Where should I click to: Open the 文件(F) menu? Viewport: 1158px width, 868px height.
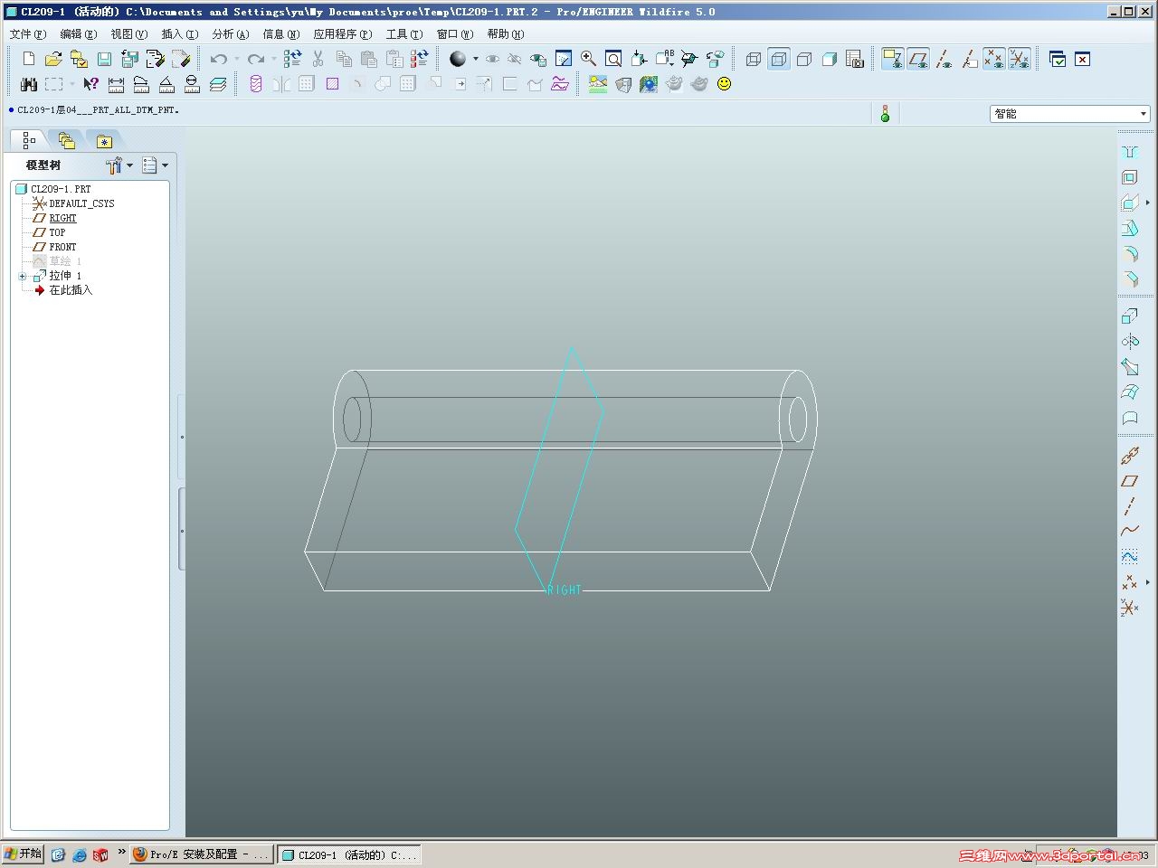click(x=27, y=34)
